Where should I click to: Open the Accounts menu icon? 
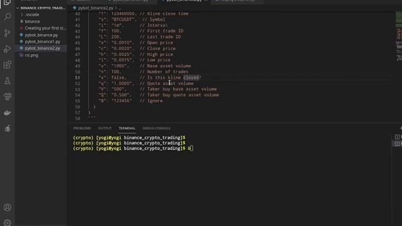click(x=7, y=207)
